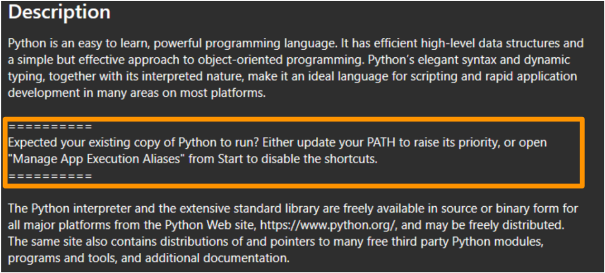605x273 pixels.
Task: Click the word PATH in the notice
Action: point(382,142)
